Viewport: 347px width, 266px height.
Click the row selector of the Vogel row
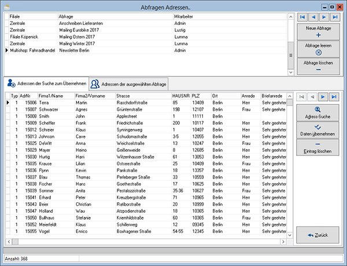tap(8, 231)
